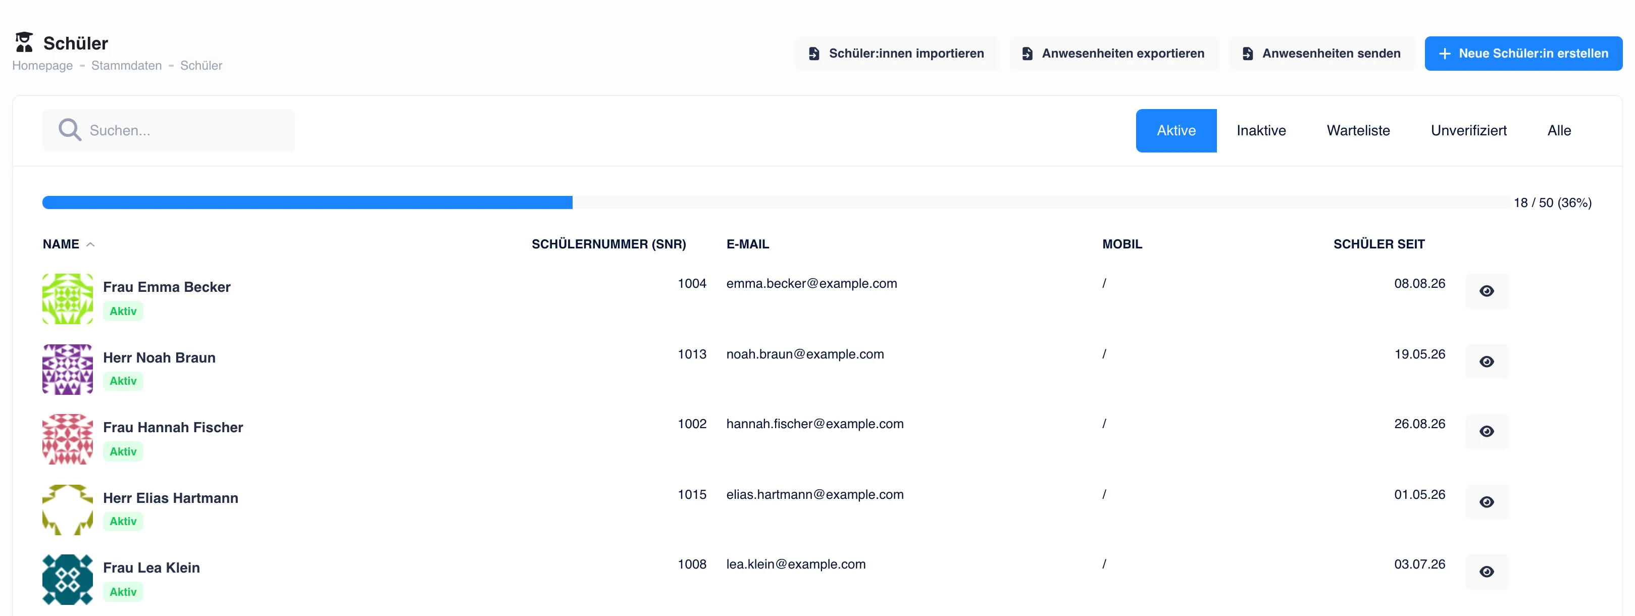Go to Homepage in the breadcrumb
This screenshot has height=616, width=1635.
pos(42,65)
